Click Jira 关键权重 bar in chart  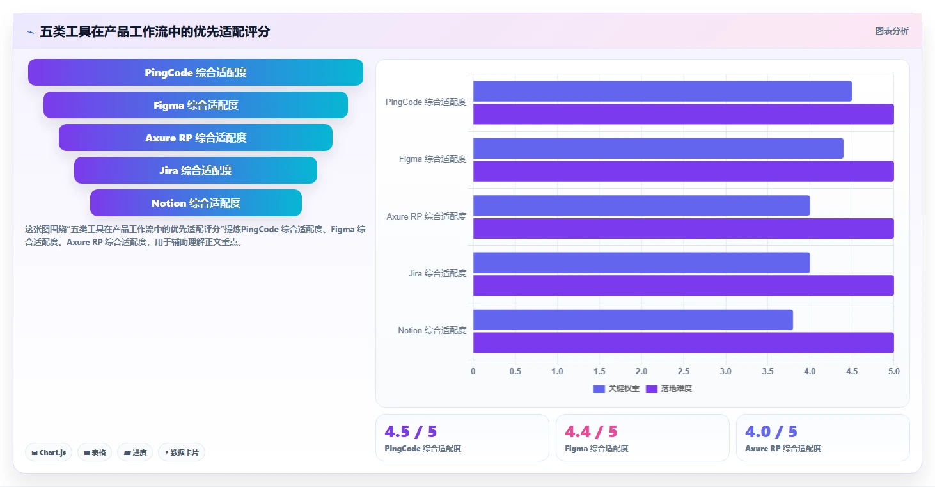click(x=641, y=262)
